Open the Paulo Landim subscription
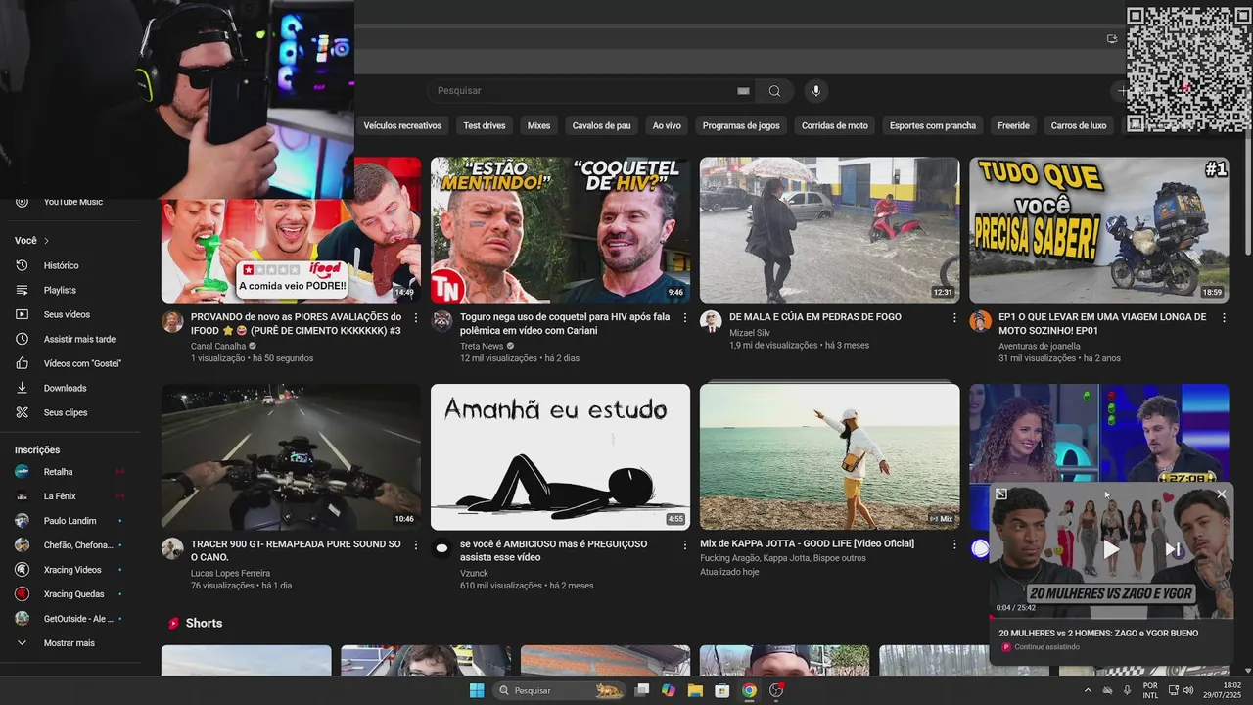This screenshot has width=1253, height=705. [70, 521]
